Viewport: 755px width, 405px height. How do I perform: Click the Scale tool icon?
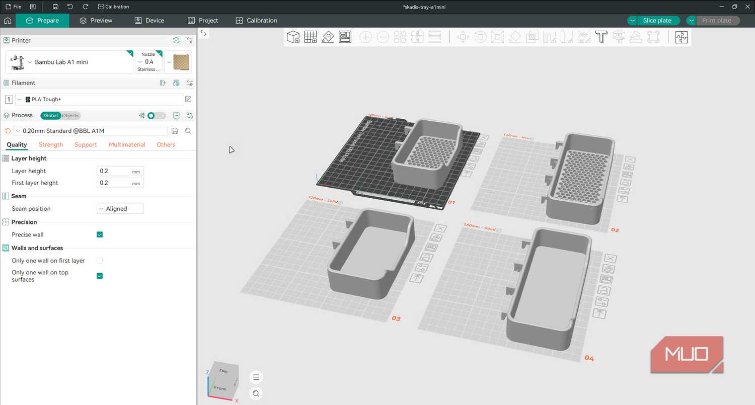point(497,37)
